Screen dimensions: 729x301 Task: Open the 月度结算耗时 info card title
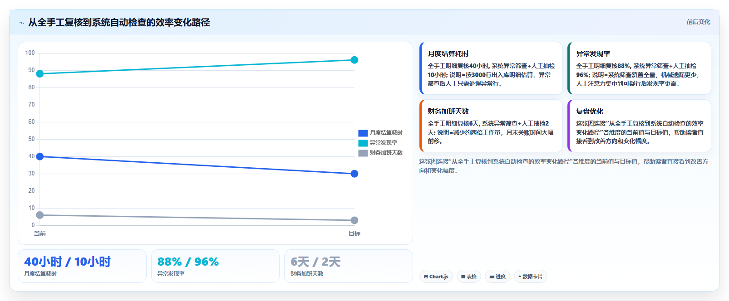[448, 53]
